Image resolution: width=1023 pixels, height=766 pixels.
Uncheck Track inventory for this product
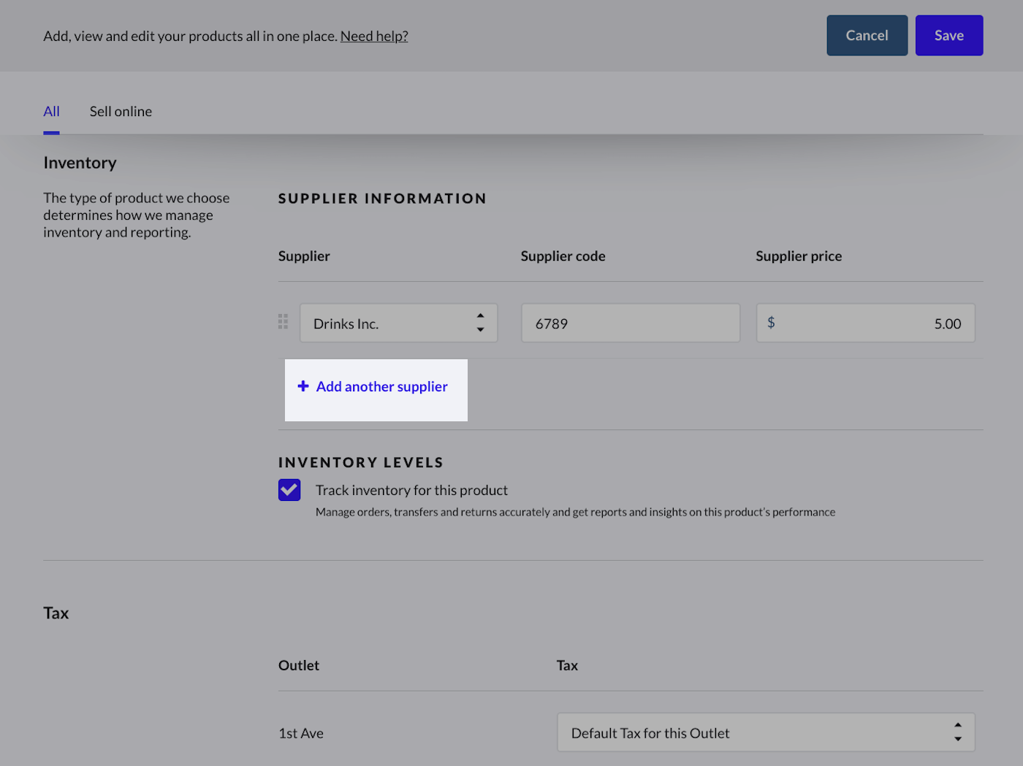[289, 490]
